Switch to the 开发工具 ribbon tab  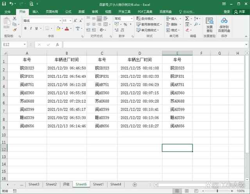(x=124, y=12)
